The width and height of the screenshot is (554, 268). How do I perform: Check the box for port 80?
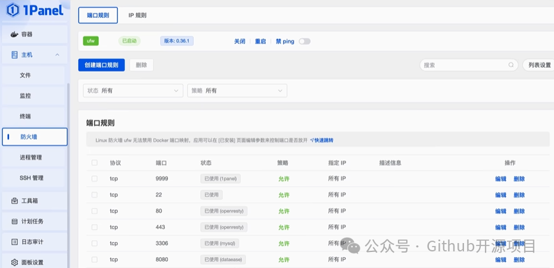point(94,211)
